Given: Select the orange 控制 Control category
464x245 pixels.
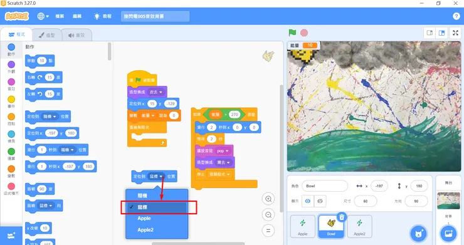Looking at the screenshot, I should [x=11, y=119].
